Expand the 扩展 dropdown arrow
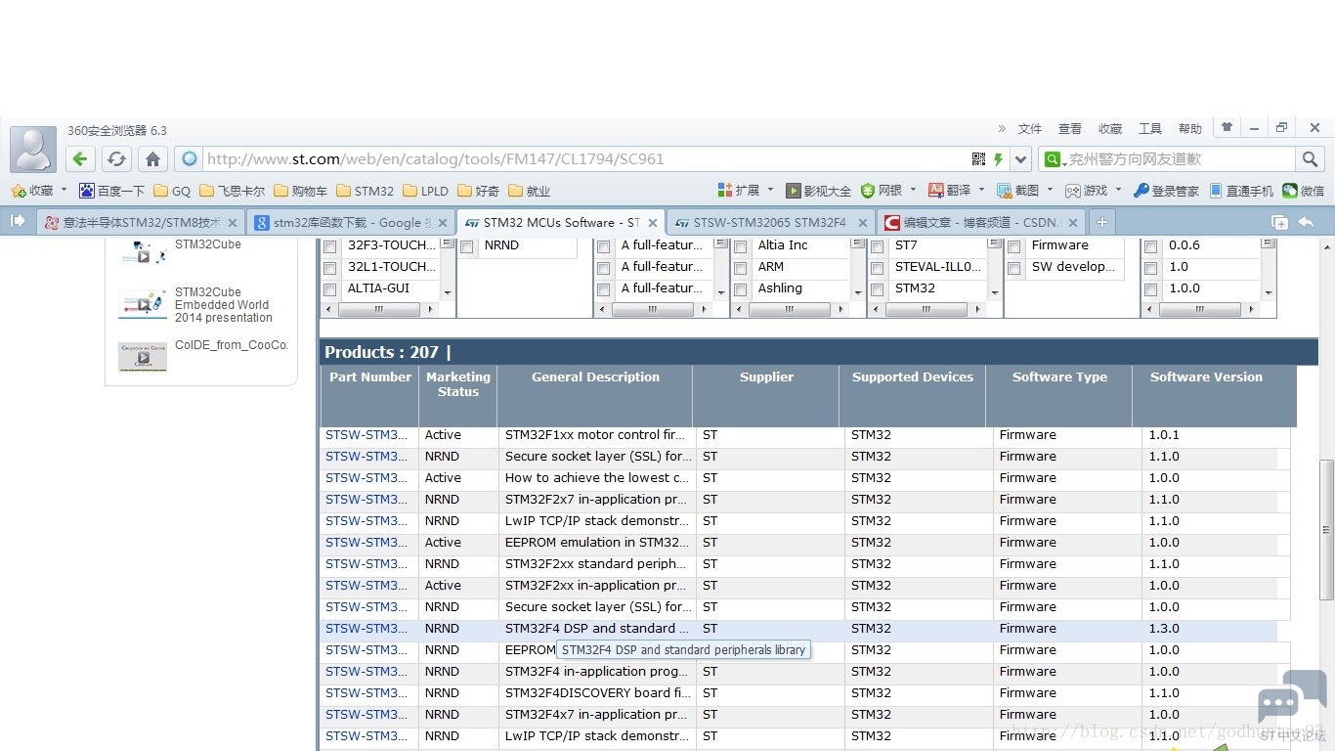Screen dimensions: 1335x751 pyautogui.click(x=770, y=190)
